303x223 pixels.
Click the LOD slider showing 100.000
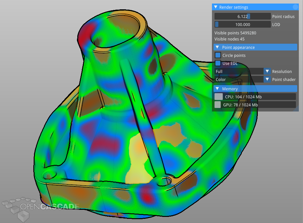coord(242,24)
